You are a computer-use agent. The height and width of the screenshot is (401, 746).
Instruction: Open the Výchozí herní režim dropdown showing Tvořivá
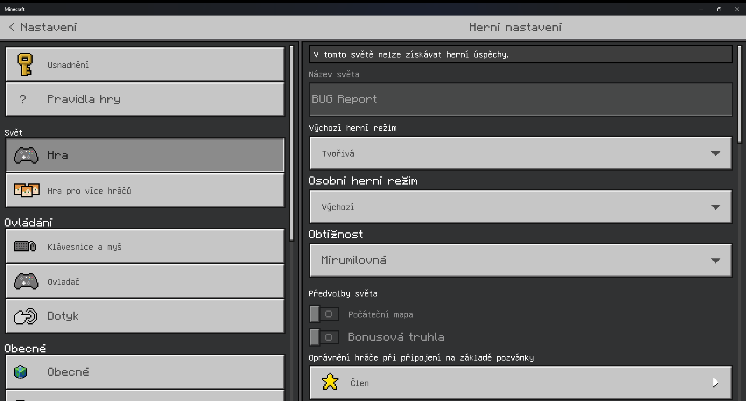pos(521,153)
